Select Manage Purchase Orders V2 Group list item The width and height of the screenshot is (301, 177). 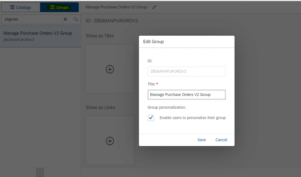(x=40, y=36)
